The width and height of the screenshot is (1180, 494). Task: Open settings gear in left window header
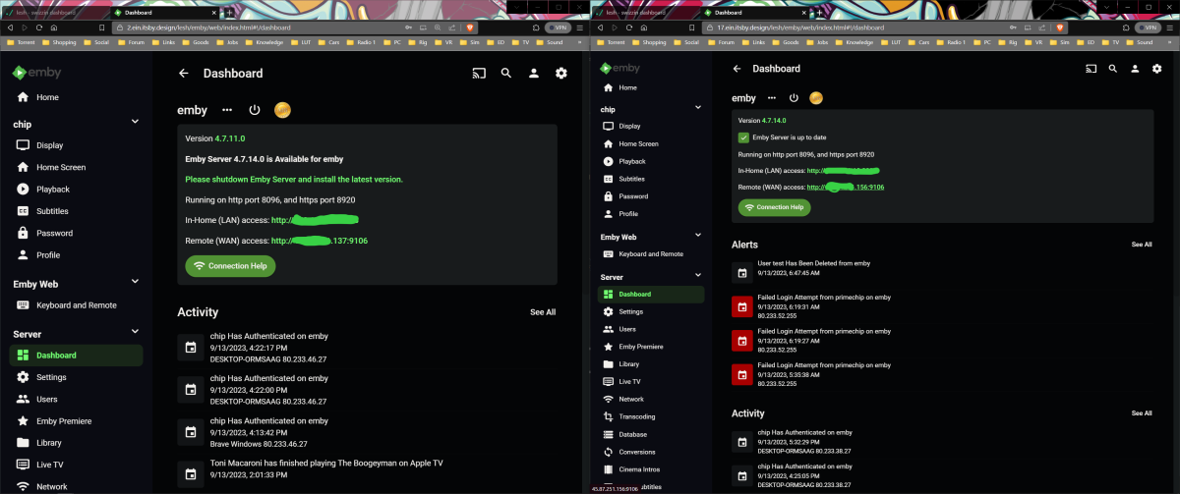coord(561,73)
